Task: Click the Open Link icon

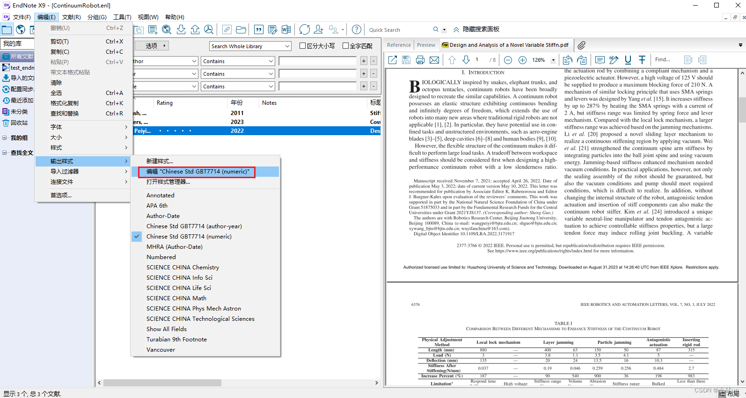Action: point(227,29)
